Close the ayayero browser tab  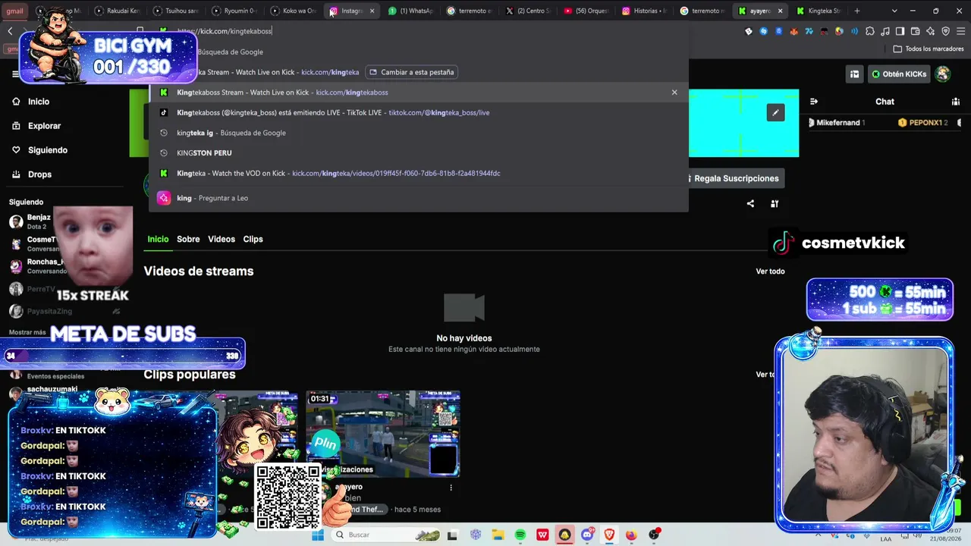(x=781, y=11)
